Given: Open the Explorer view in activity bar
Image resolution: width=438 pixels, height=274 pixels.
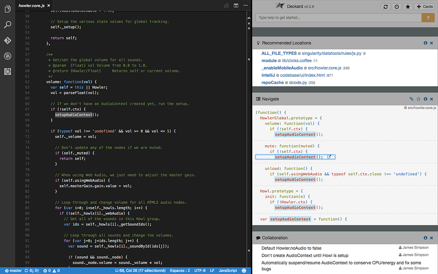Looking at the screenshot, I should (x=7, y=10).
